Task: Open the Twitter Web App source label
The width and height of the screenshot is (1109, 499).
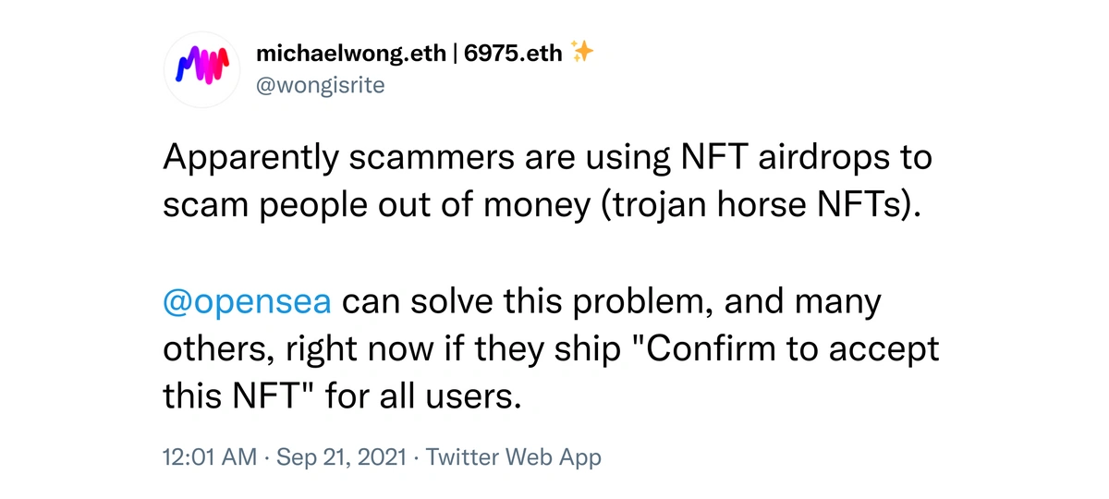Action: click(513, 456)
